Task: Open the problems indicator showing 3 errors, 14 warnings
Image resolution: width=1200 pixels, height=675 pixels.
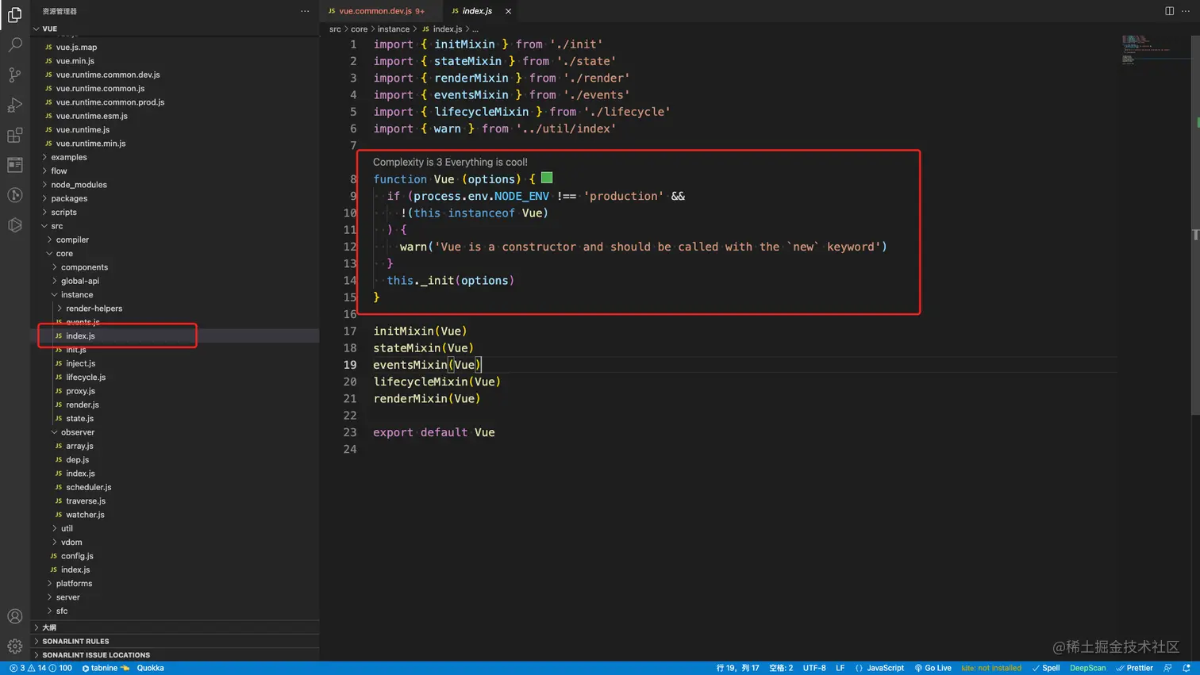Action: click(40, 668)
